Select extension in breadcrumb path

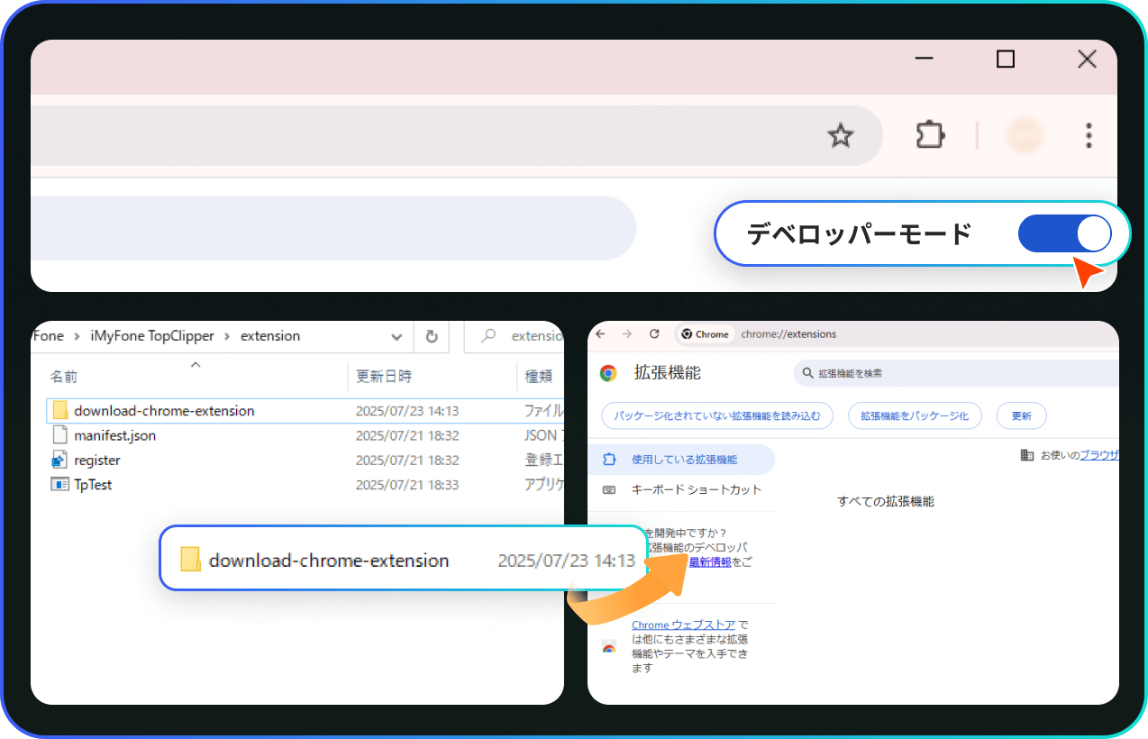270,335
